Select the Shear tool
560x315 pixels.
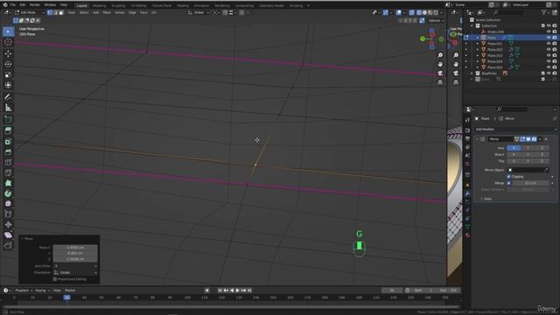click(8, 235)
